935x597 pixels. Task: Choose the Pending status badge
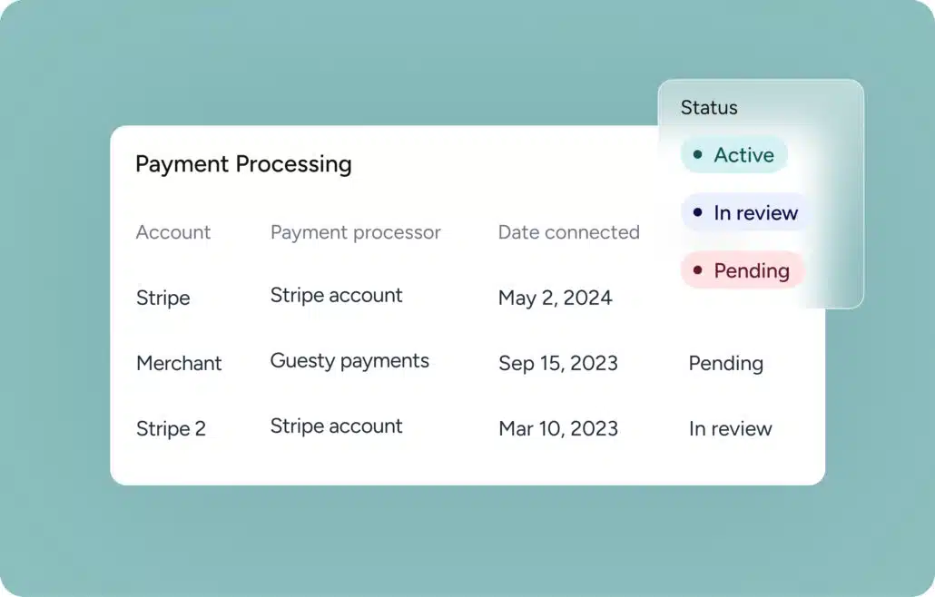(x=742, y=270)
